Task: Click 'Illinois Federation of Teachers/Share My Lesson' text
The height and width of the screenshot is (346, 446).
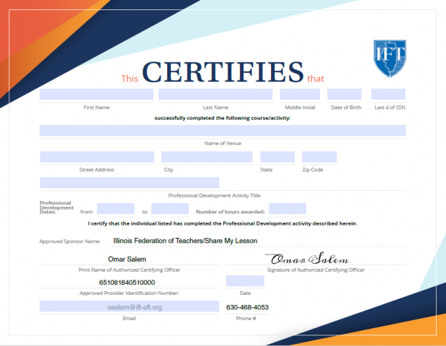Action: 185,241
